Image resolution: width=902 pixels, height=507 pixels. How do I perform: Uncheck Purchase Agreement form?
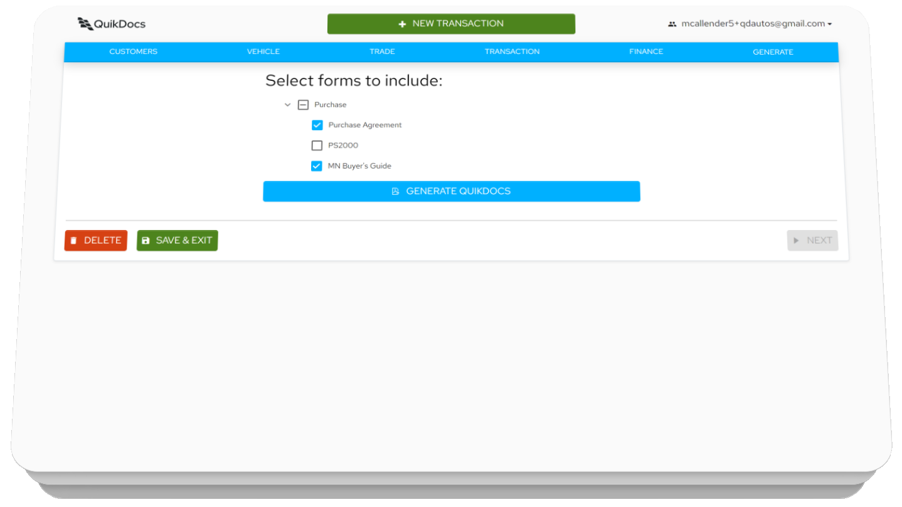coord(317,125)
